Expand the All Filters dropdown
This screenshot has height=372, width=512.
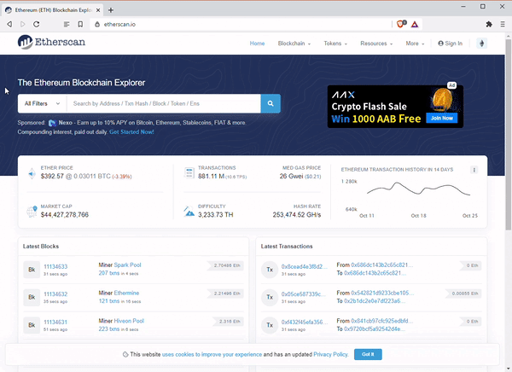pos(42,103)
